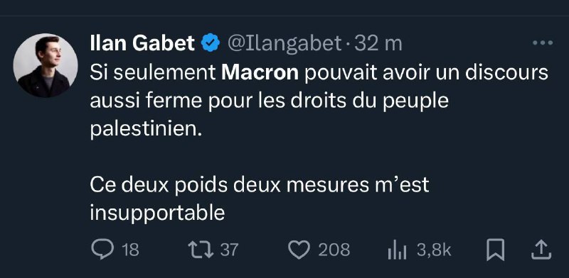Open tweet by clicking 'palestinien.' text
This screenshot has width=569, height=278.
pyautogui.click(x=146, y=130)
